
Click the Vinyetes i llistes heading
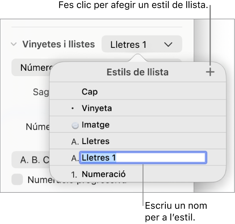(59, 44)
